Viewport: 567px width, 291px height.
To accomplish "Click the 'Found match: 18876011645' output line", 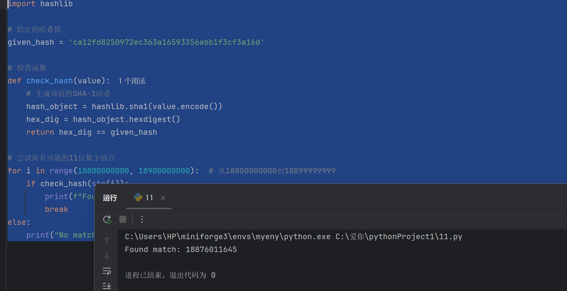I will (x=181, y=249).
